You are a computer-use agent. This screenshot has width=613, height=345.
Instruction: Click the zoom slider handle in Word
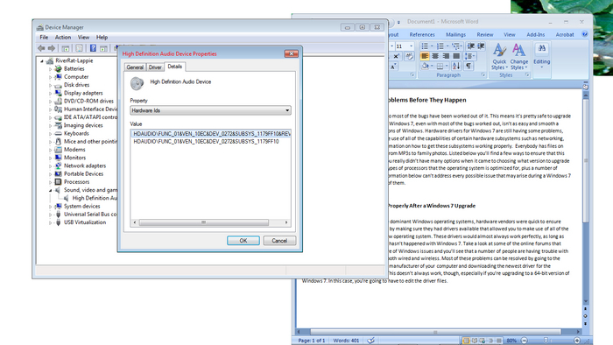coord(546,341)
